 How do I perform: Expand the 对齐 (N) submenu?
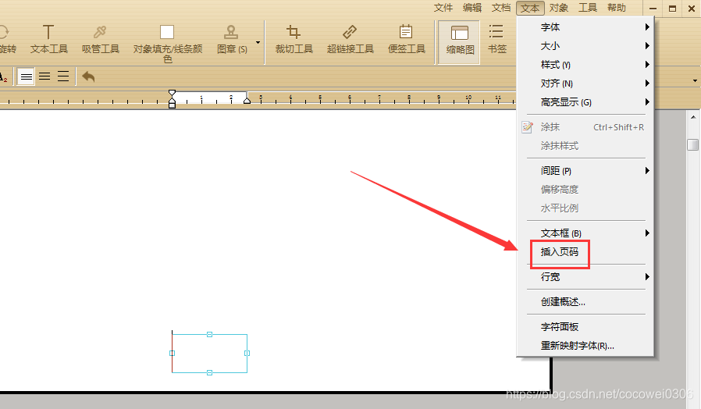coord(585,84)
